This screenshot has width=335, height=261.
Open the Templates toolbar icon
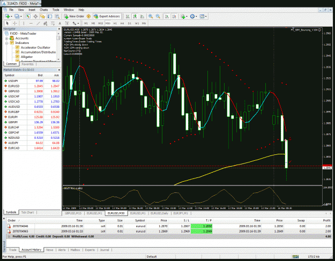pyautogui.click(x=202, y=16)
